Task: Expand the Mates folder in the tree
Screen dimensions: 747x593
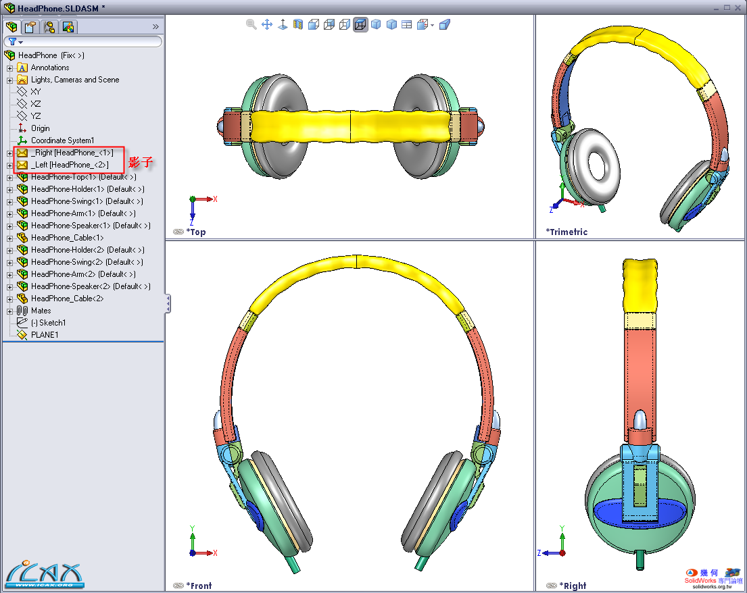Action: coord(9,311)
